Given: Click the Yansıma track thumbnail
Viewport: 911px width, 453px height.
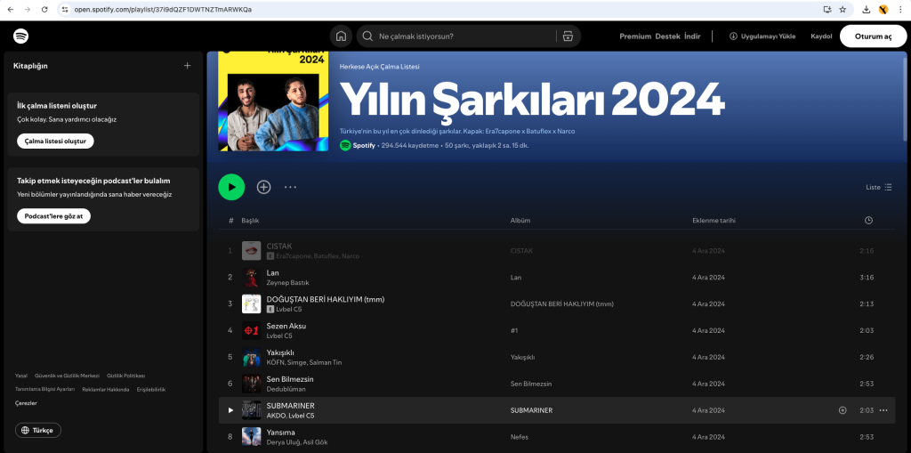Looking at the screenshot, I should [x=251, y=437].
